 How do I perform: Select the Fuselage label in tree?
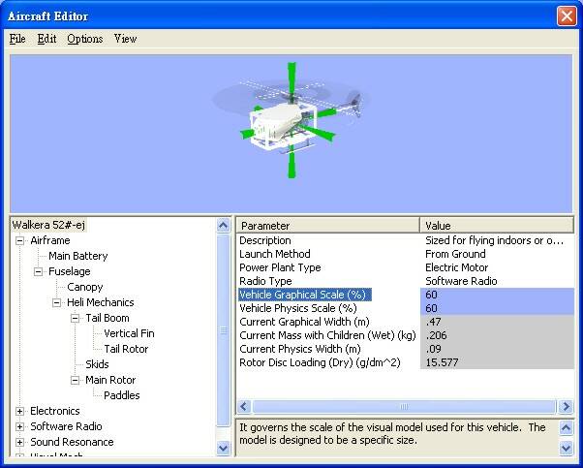pyautogui.click(x=70, y=271)
